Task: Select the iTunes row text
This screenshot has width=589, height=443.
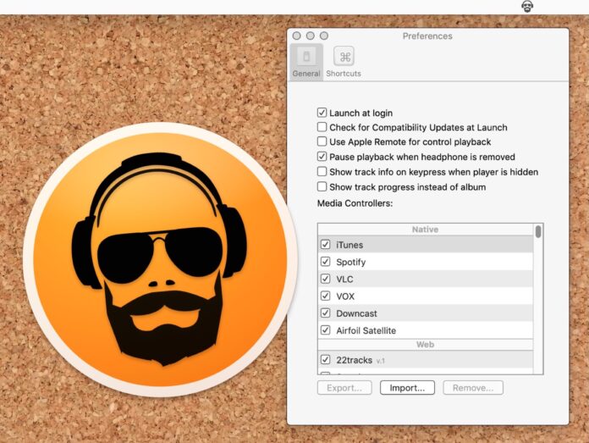Action: [x=350, y=245]
